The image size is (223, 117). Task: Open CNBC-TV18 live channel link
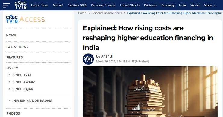coord(22,75)
